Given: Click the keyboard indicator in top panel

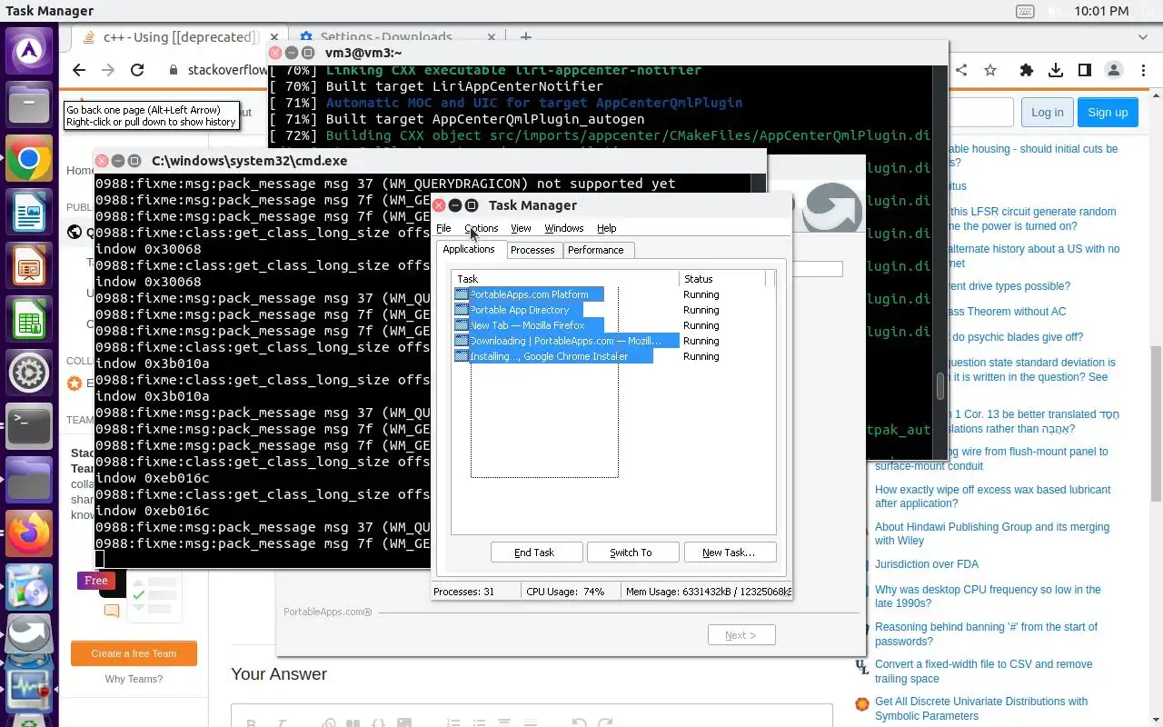Looking at the screenshot, I should [x=1025, y=11].
